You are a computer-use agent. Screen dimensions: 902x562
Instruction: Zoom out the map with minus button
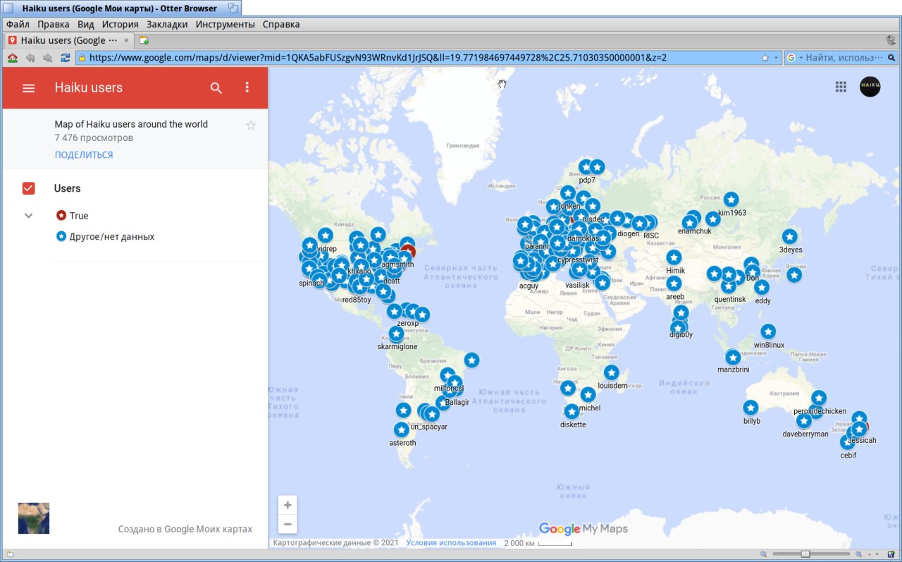click(287, 524)
